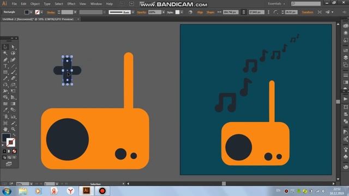The height and width of the screenshot is (196, 349).
Task: Select the Paintbrush tool
Action: (x=13, y=72)
